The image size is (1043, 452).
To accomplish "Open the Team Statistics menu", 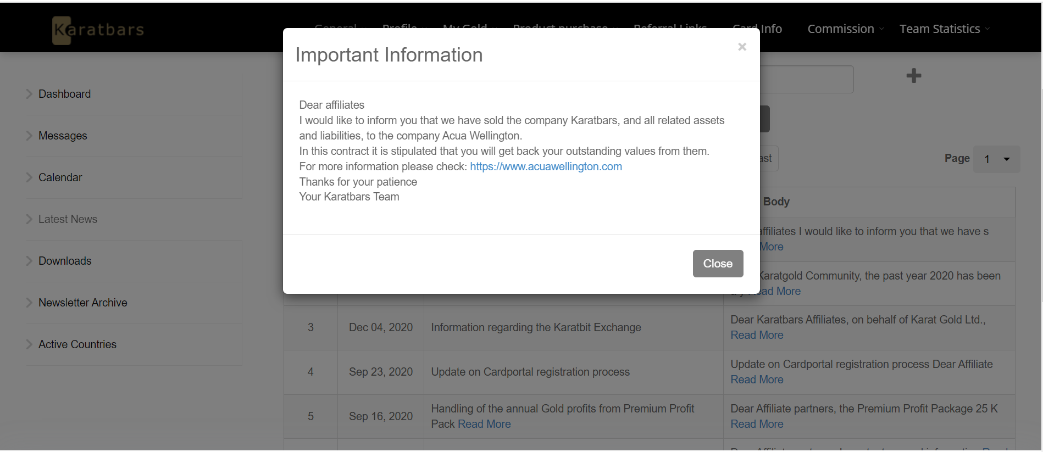I will point(940,29).
